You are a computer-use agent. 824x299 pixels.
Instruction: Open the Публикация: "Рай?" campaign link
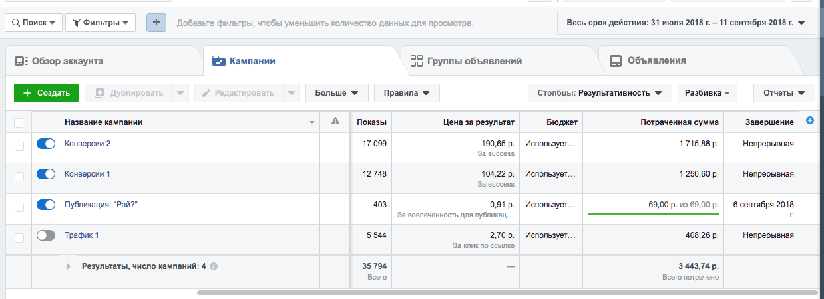[x=101, y=204]
